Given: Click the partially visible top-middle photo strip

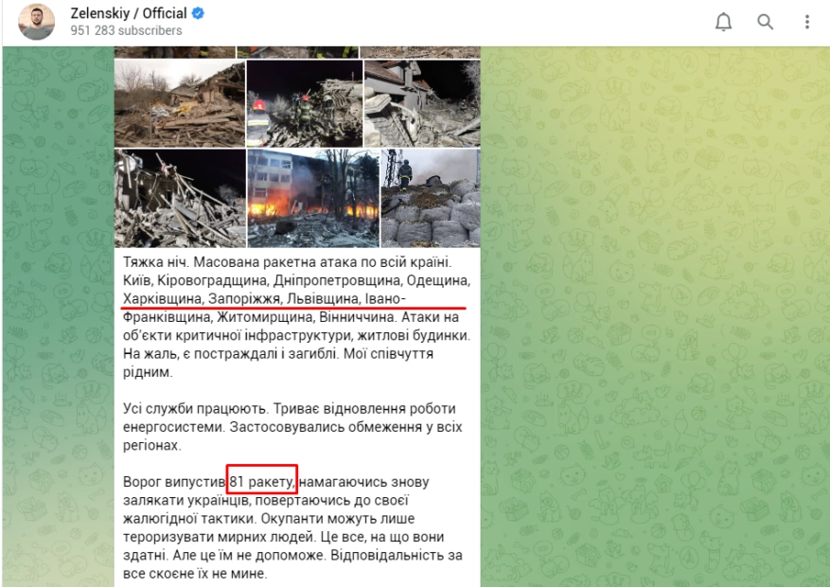Looking at the screenshot, I should pos(297,52).
